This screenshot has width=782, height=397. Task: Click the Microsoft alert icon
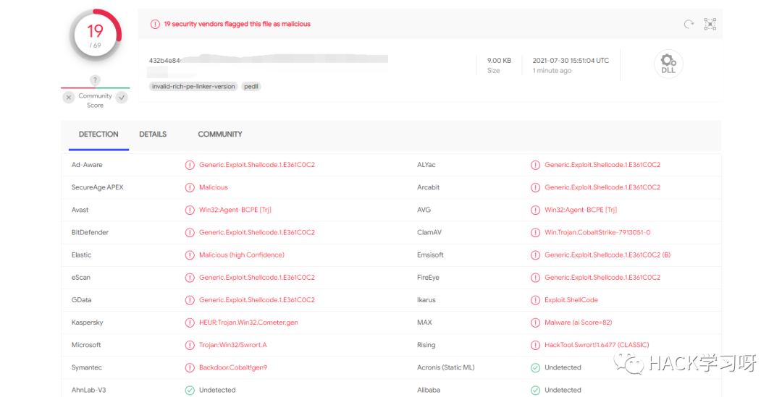click(x=190, y=345)
